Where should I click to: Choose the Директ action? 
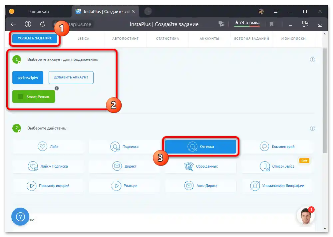tap(124, 166)
